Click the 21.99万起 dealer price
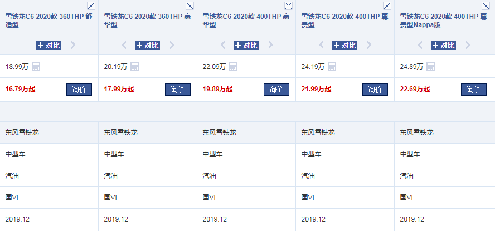Image resolution: width=495 pixels, height=231 pixels. [x=316, y=89]
